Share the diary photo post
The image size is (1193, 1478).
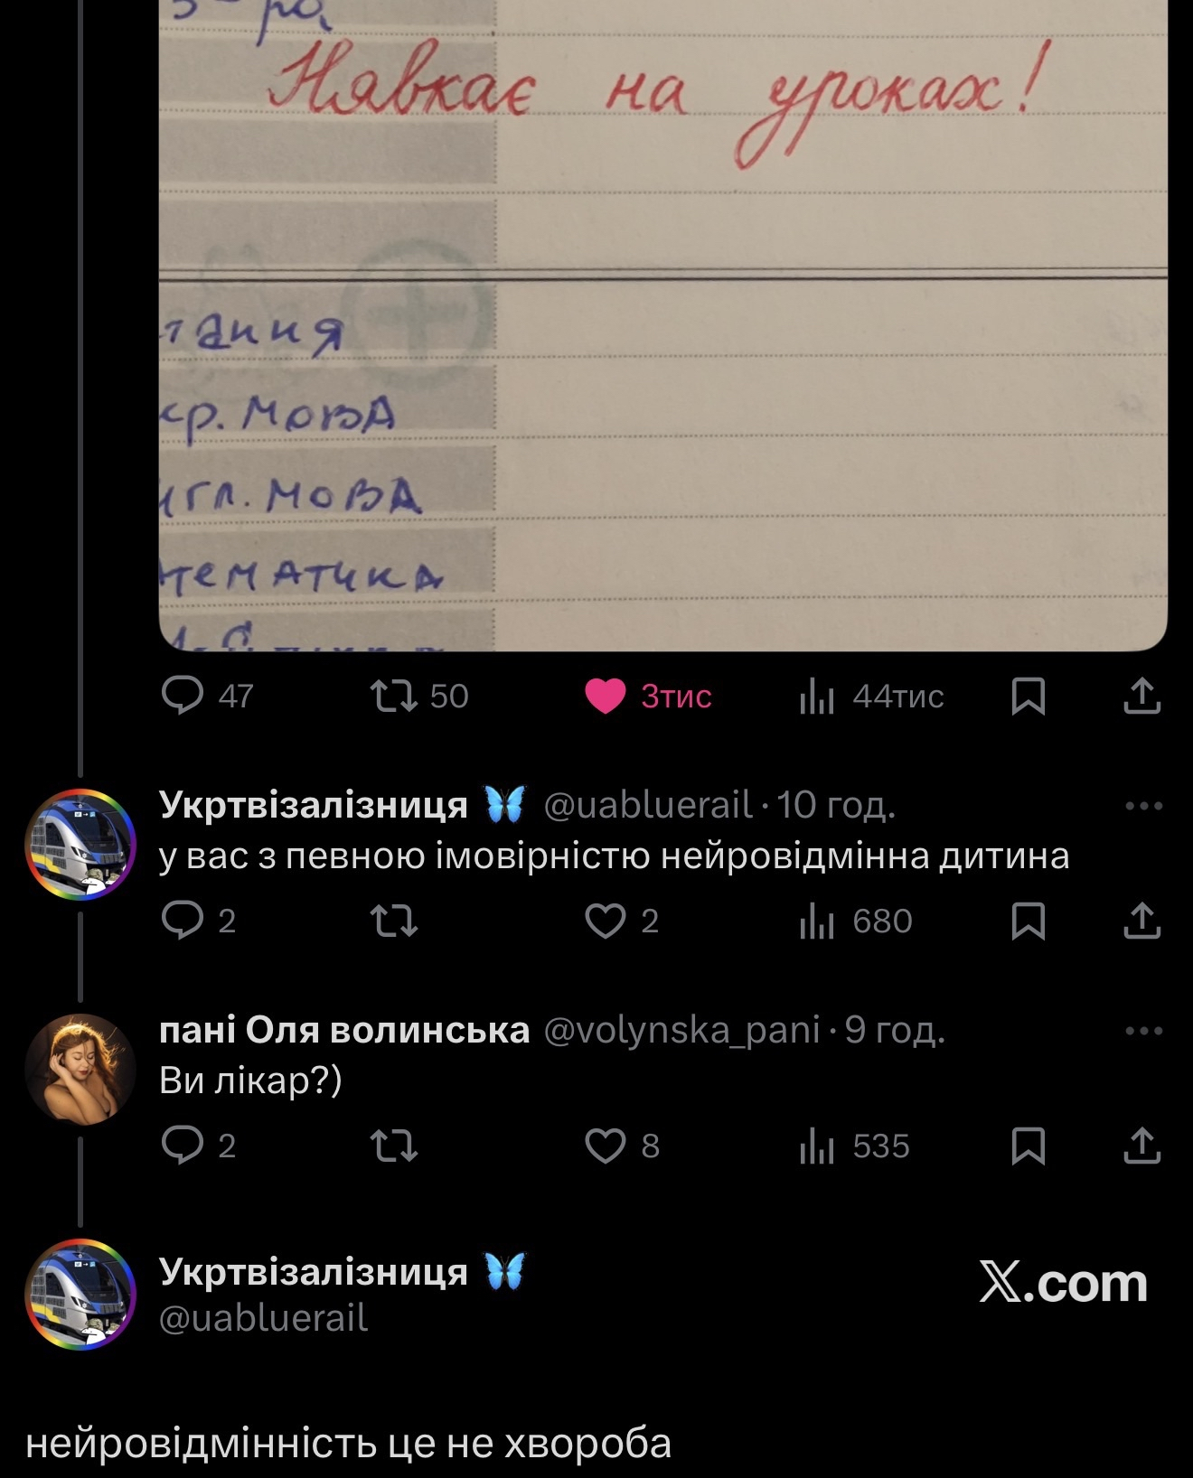tap(1141, 696)
